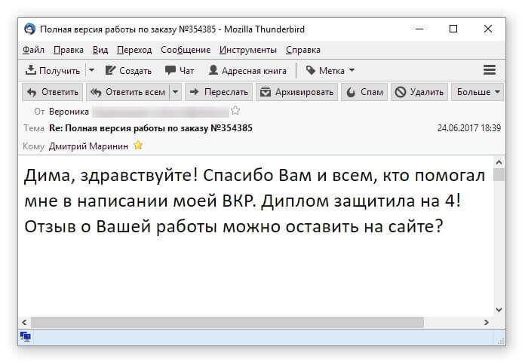Archive the message with Архивировать

point(297,92)
